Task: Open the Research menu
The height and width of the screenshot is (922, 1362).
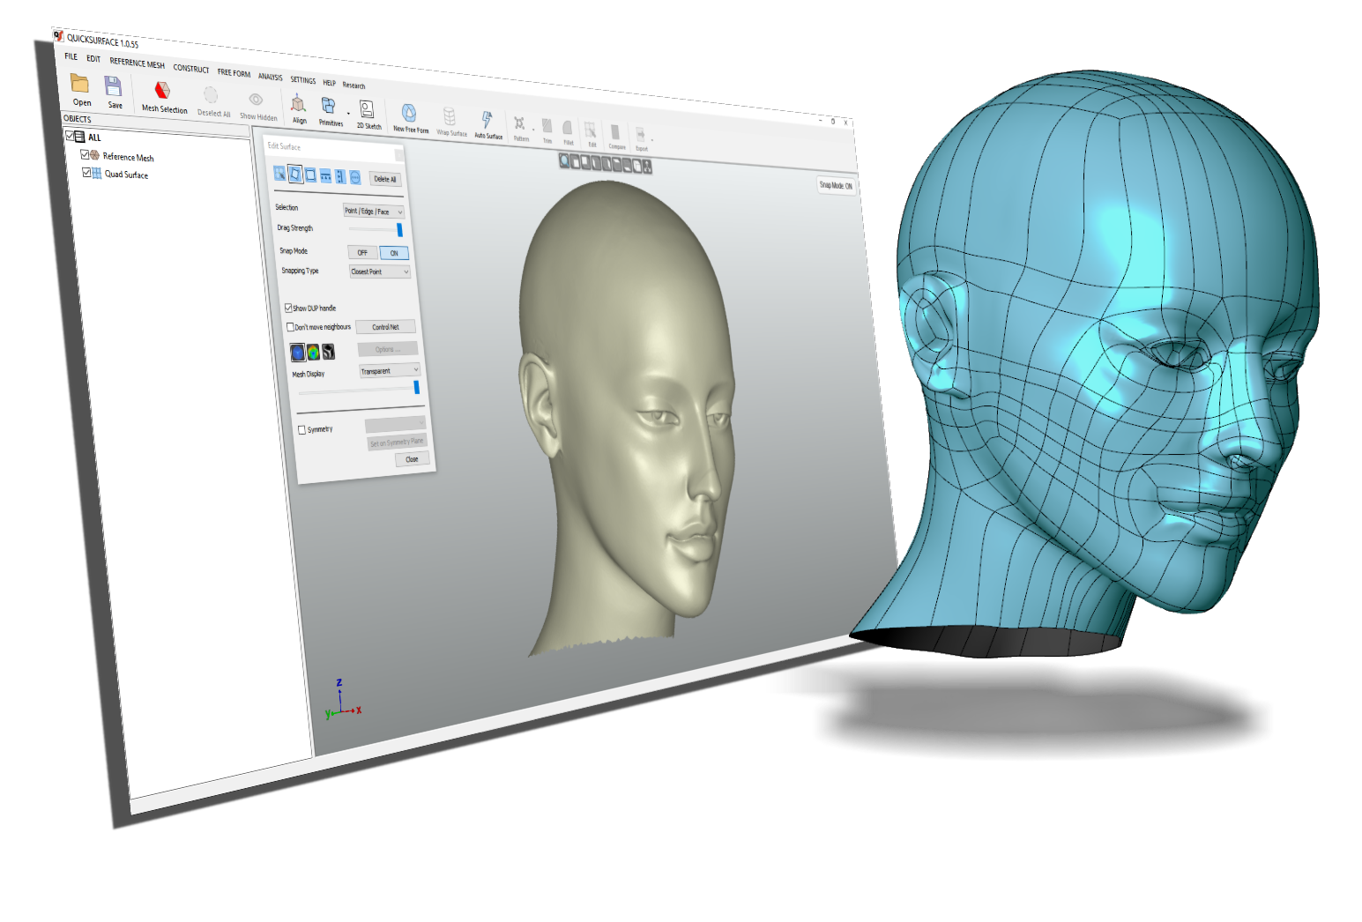Action: tap(354, 86)
